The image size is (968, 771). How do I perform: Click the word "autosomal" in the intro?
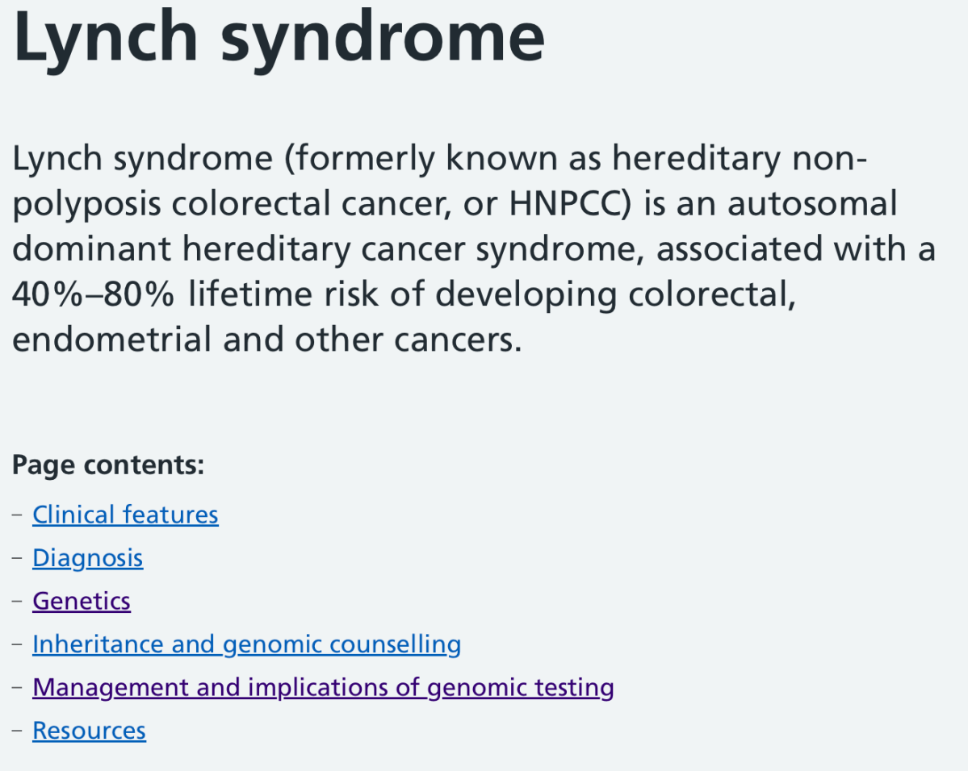tap(812, 204)
